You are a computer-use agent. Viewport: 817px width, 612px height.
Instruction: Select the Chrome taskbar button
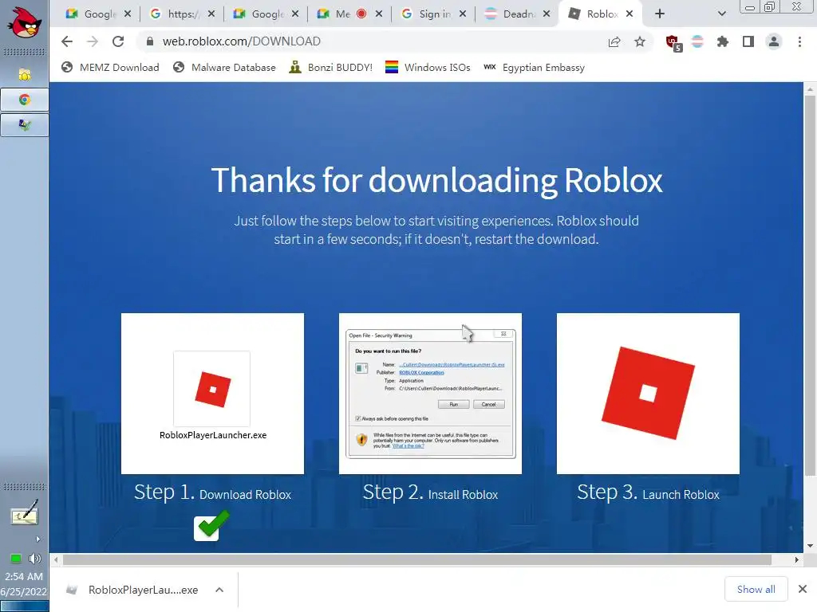pyautogui.click(x=25, y=100)
